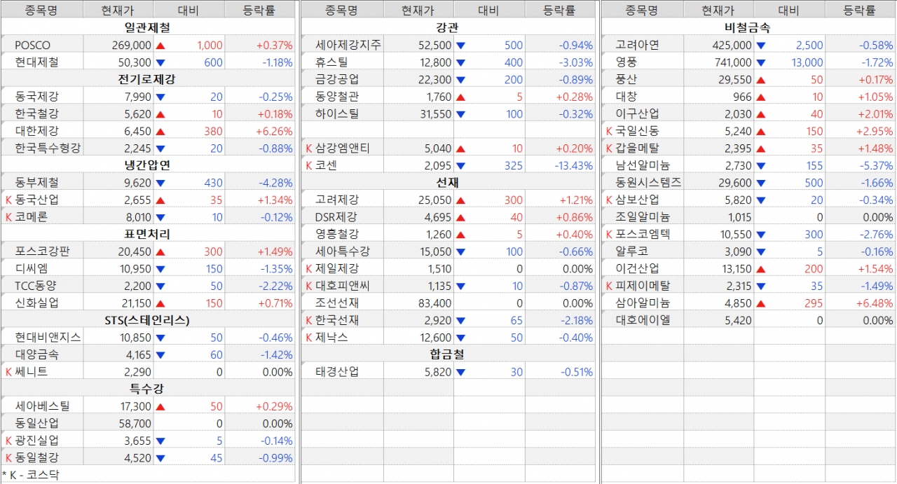Click the 현대비앤지스 stock name

point(48,338)
